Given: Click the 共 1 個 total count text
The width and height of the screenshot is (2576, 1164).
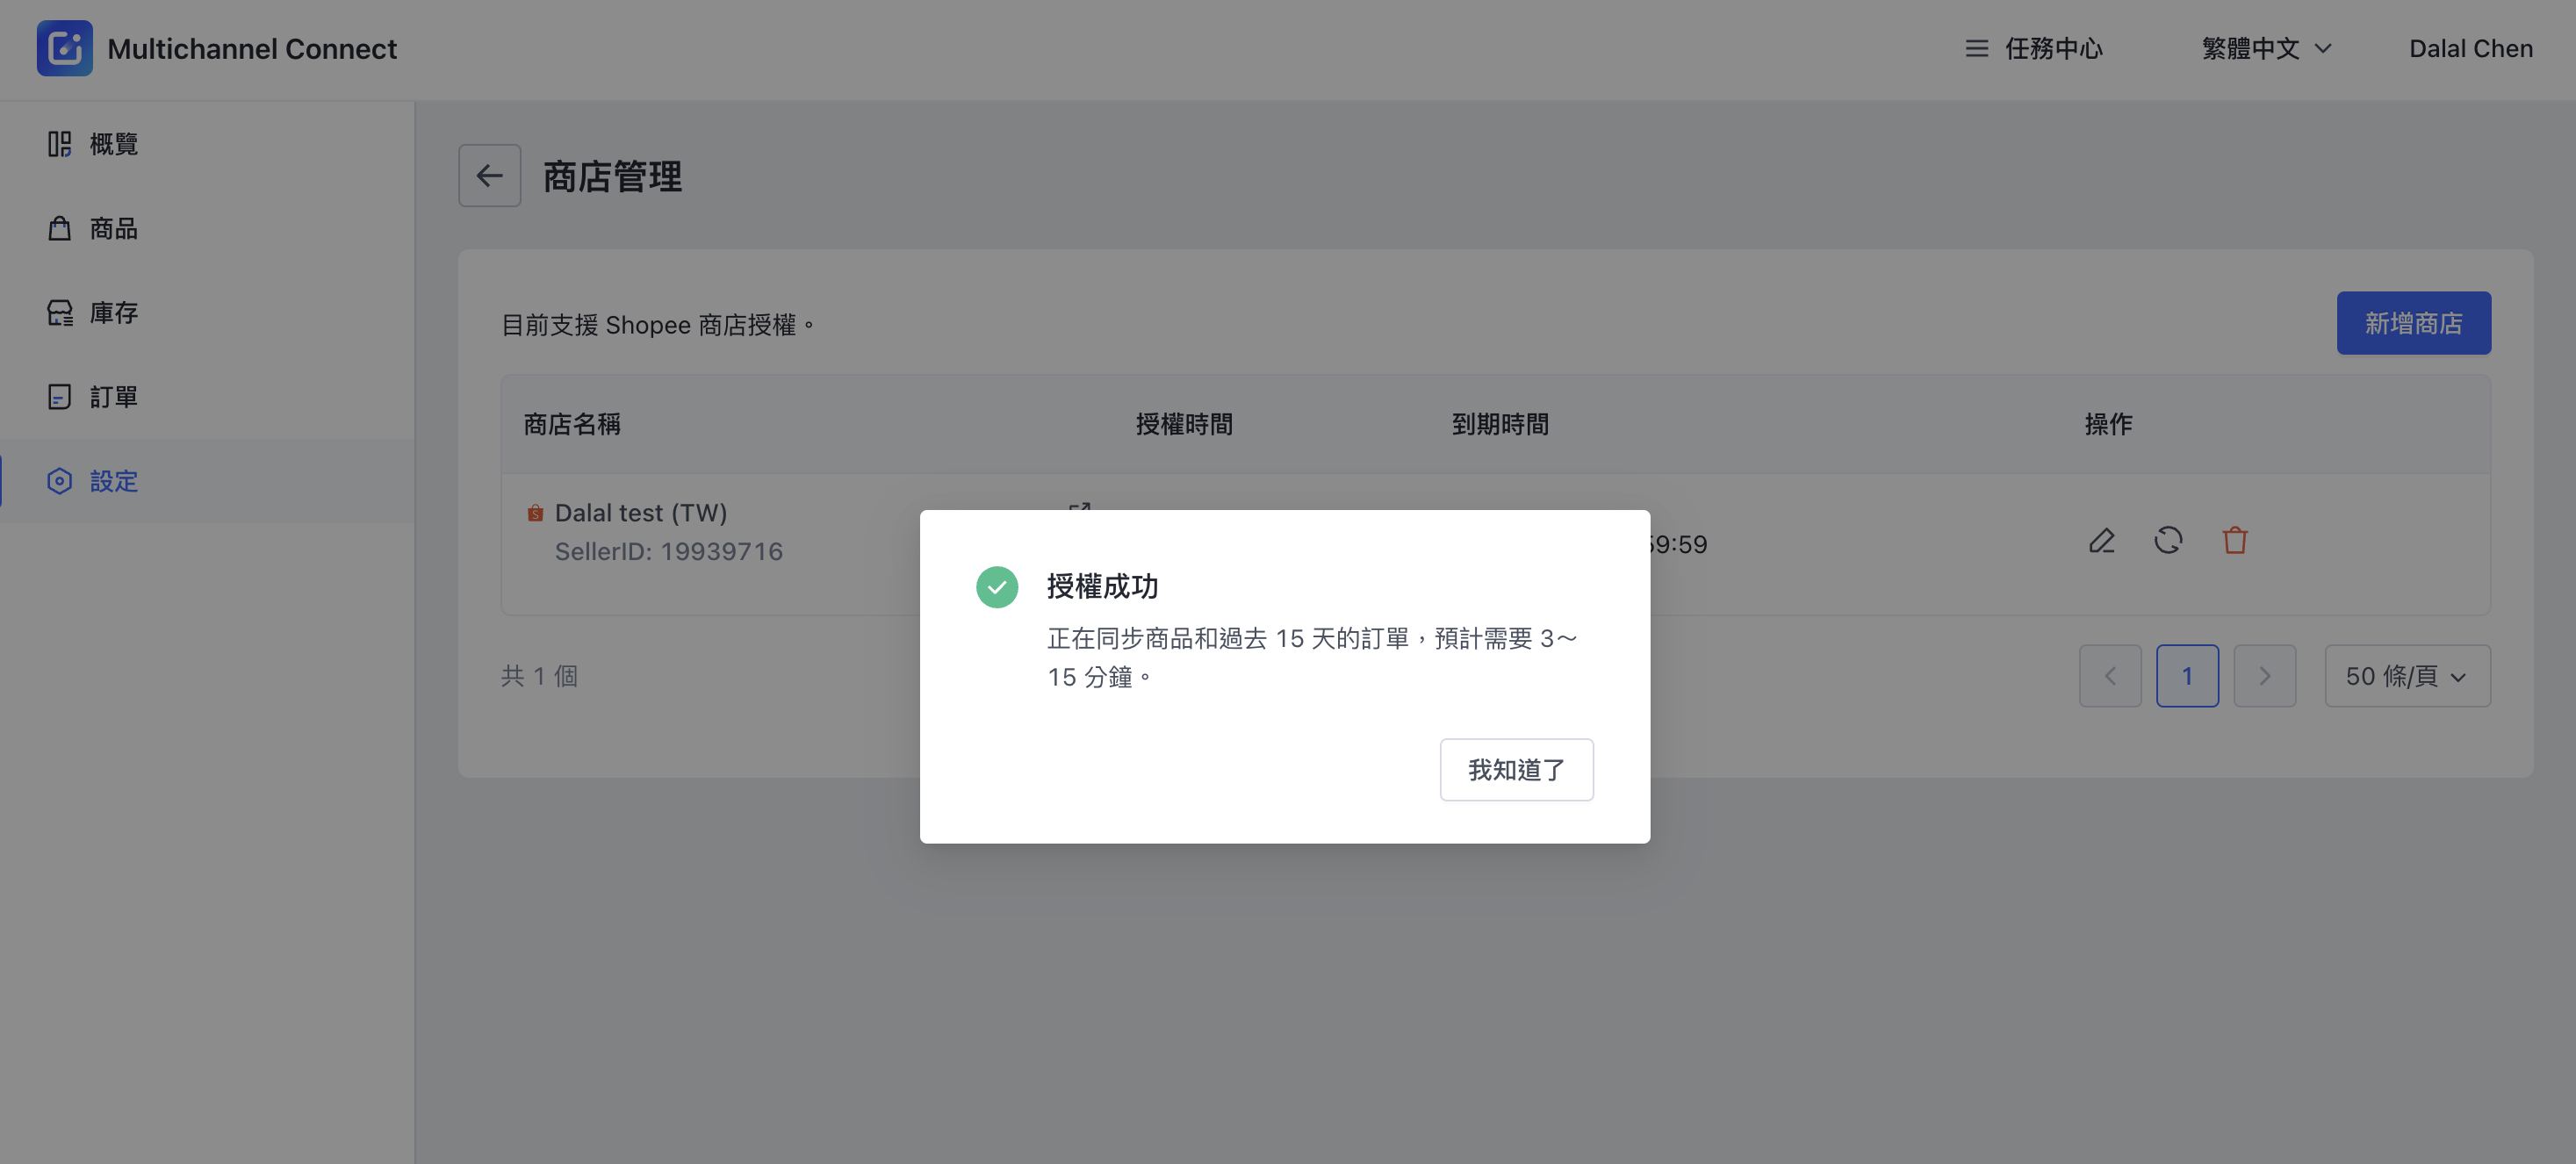Looking at the screenshot, I should (x=539, y=676).
